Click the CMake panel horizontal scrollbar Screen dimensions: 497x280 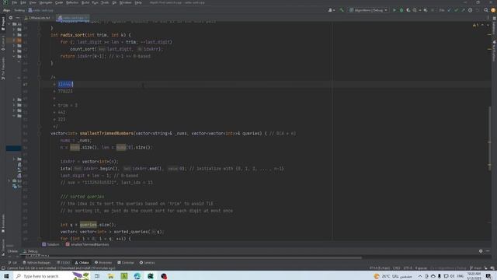point(193,257)
